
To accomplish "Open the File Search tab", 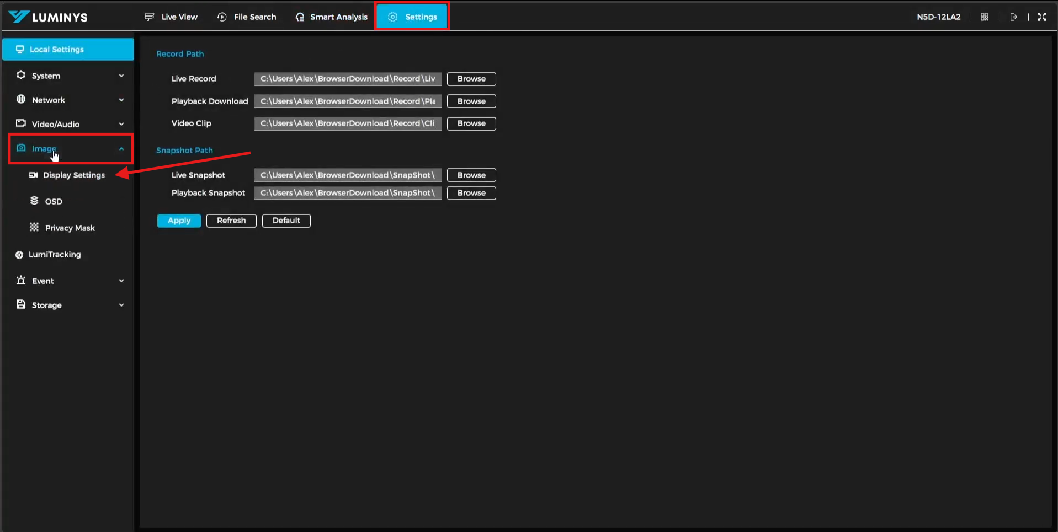I will [x=247, y=17].
